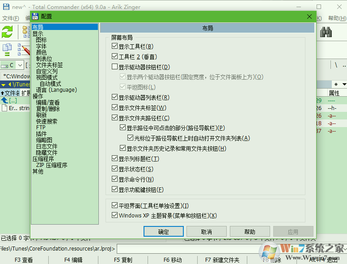Select 操作 in the config tree

click(38, 96)
